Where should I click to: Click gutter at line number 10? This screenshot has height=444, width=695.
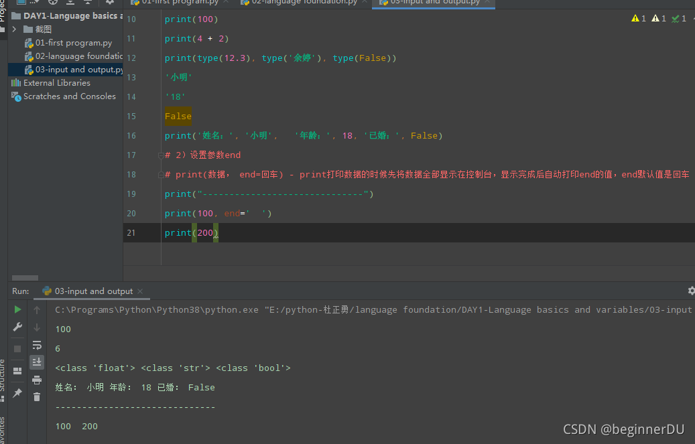(131, 19)
